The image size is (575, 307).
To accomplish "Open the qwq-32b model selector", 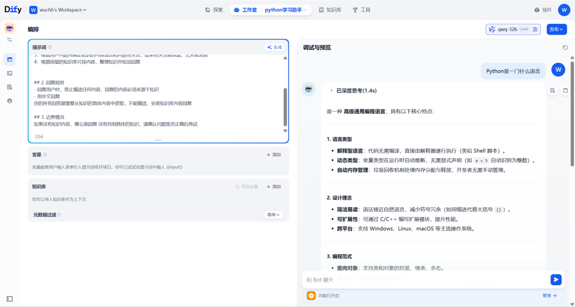I will pos(513,29).
